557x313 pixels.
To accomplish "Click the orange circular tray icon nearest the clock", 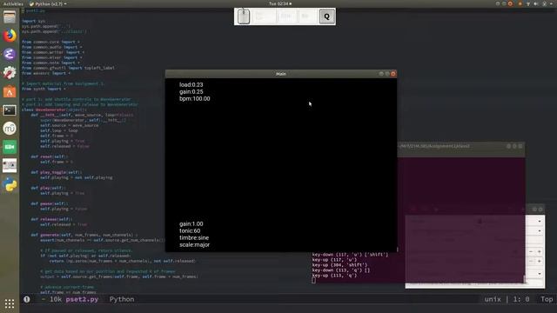I will (510, 3).
